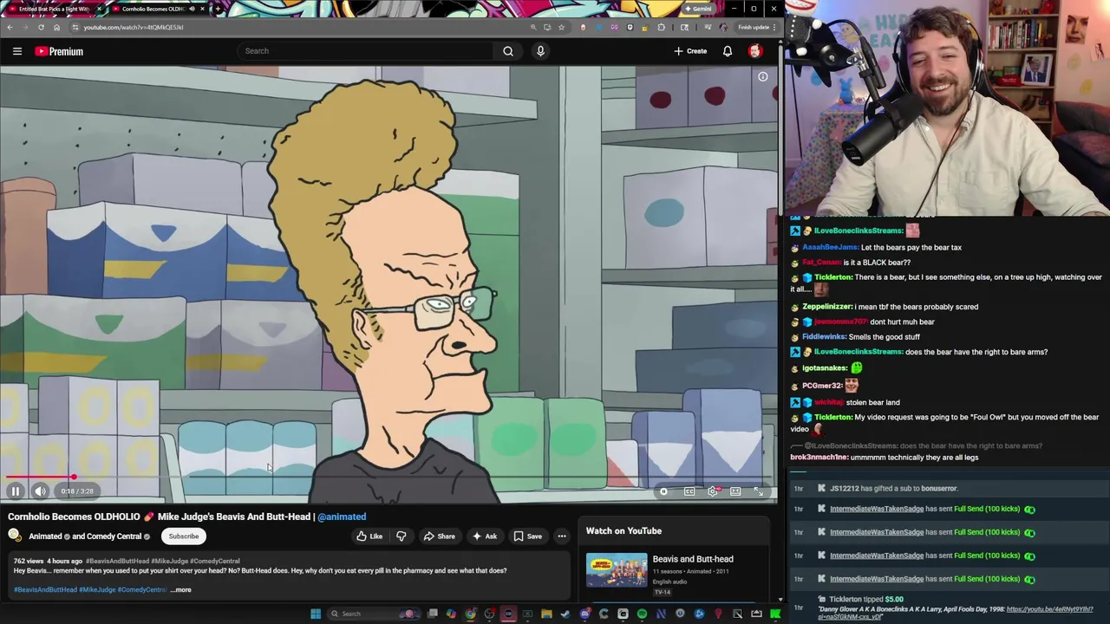The width and height of the screenshot is (1110, 624).
Task: Click the browser home button
Action: pyautogui.click(x=56, y=27)
